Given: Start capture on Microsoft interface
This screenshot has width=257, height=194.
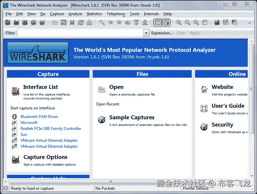Looking at the screenshot, I should [29, 123].
